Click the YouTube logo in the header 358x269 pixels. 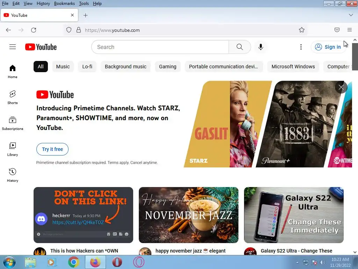[x=41, y=47]
